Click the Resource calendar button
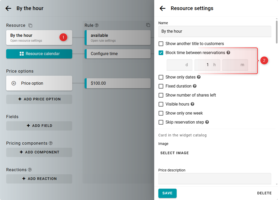278x200 pixels. click(x=39, y=54)
